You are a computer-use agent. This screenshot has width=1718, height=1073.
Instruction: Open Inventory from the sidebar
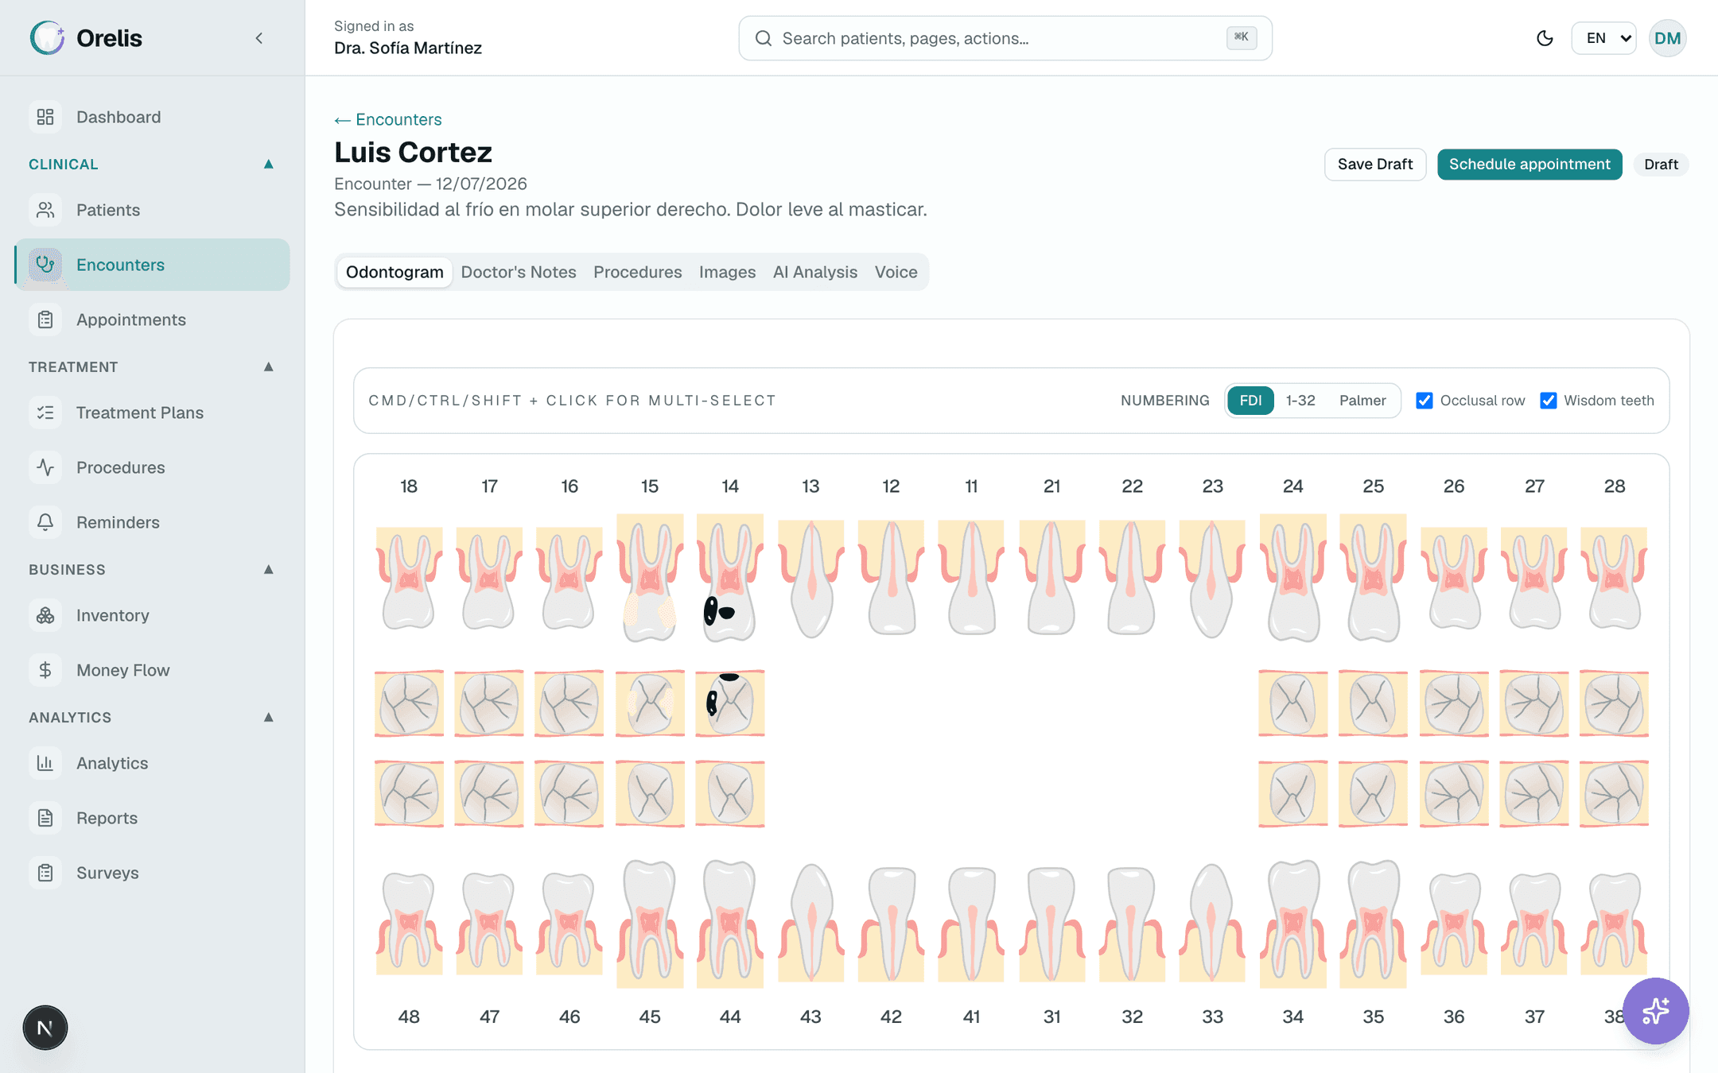coord(152,615)
